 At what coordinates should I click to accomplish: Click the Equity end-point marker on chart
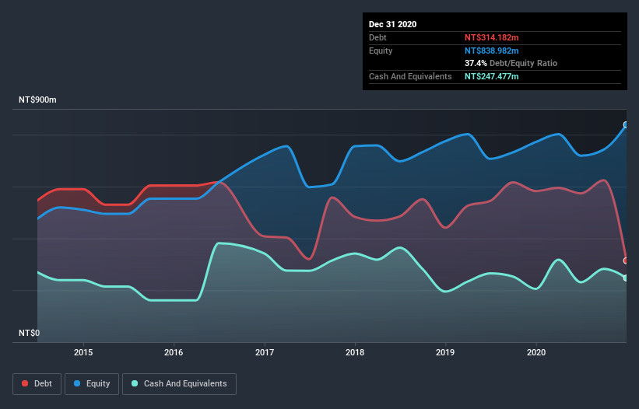tap(626, 125)
